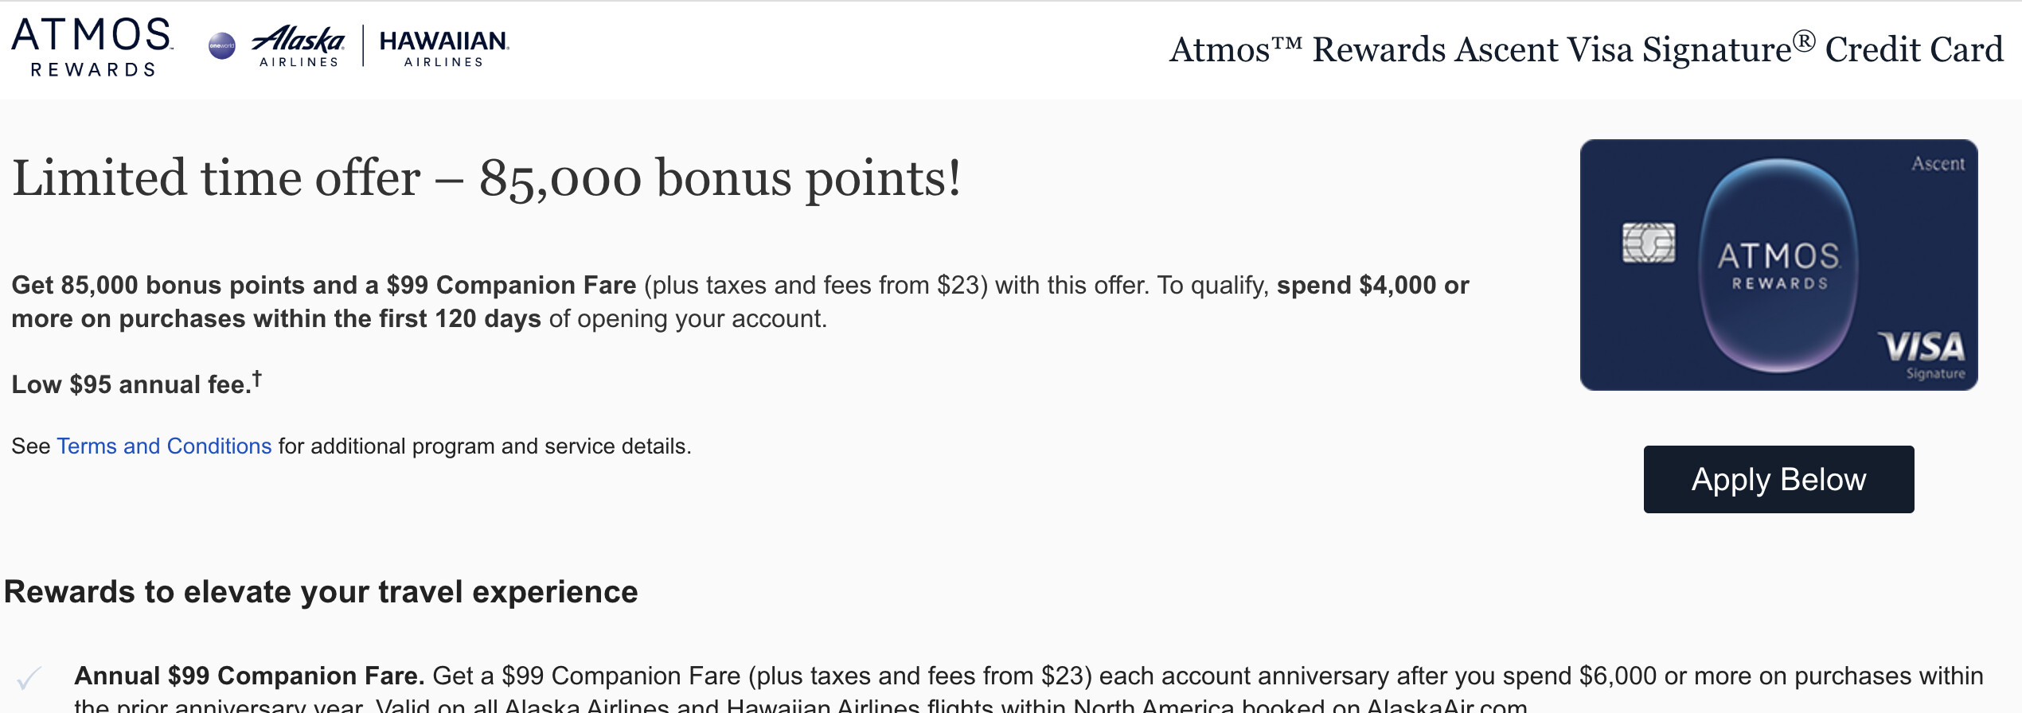
Task: Click the Ascent label on the card
Action: point(1938,164)
